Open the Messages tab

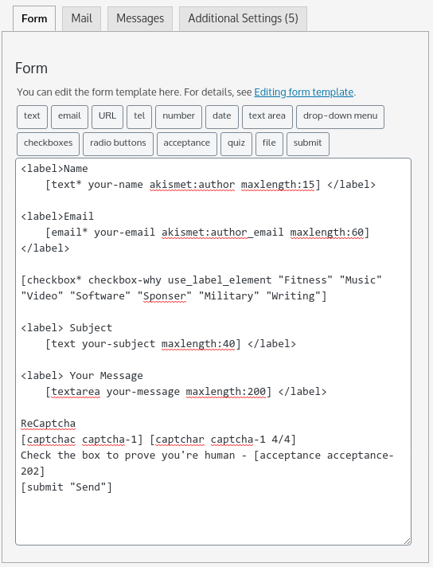tap(140, 18)
